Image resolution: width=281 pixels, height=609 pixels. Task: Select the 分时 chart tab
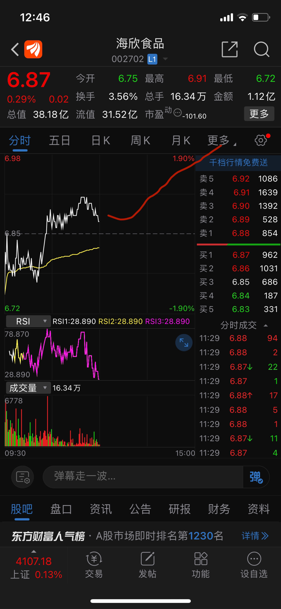click(x=20, y=141)
